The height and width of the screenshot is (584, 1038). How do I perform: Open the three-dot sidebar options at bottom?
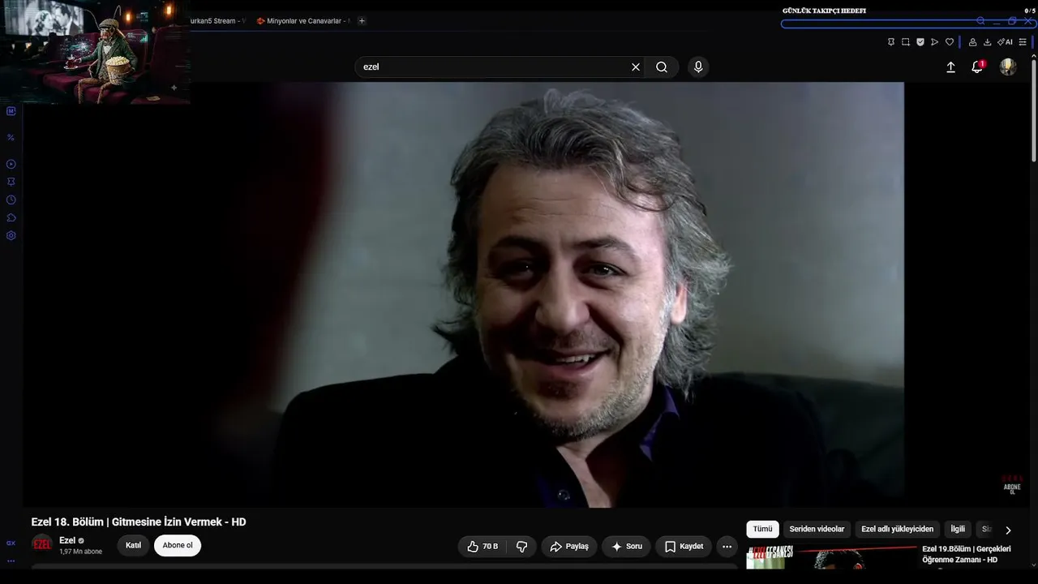point(11,560)
